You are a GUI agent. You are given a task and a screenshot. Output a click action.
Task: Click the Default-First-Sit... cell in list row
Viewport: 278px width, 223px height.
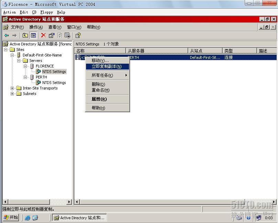click(205, 57)
